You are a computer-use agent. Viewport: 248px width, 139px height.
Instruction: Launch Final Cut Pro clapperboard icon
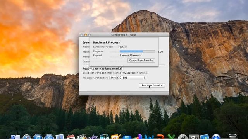click(82, 137)
